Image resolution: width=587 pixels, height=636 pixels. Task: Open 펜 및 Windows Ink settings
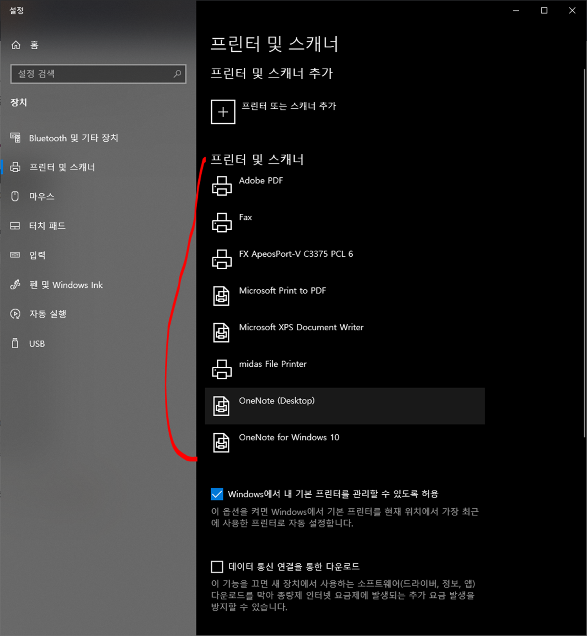tap(66, 285)
